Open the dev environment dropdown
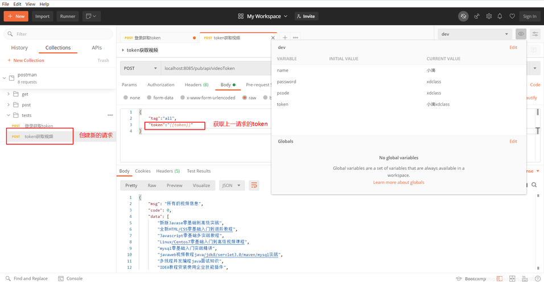Viewport: 544px width, 284px height. (x=475, y=34)
